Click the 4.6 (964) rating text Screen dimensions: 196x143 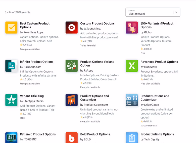[26, 79]
